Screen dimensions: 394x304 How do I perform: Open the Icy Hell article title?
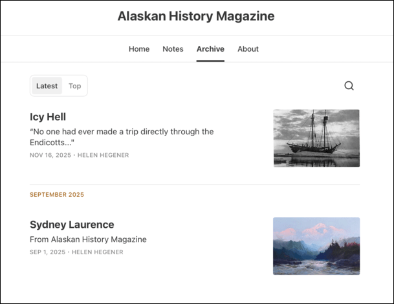pos(48,117)
